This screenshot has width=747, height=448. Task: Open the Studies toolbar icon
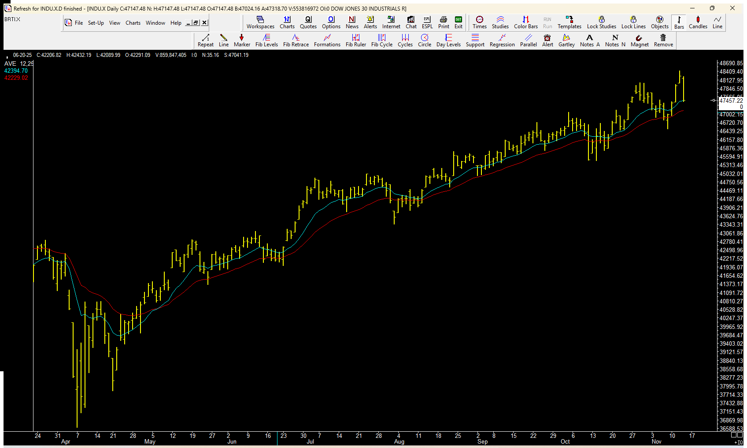[x=500, y=22]
